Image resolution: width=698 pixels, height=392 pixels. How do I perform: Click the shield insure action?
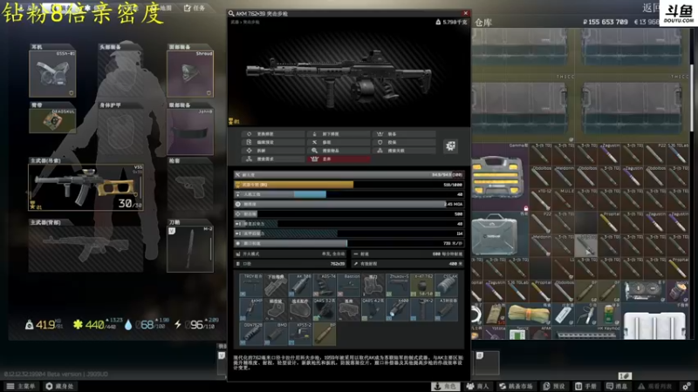(404, 142)
